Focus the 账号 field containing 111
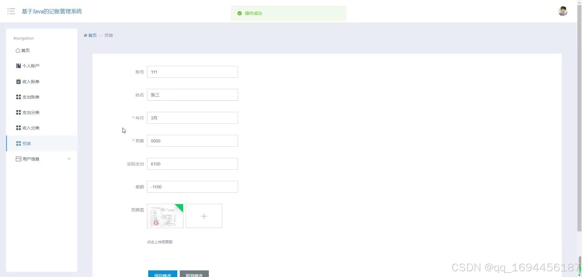Image resolution: width=582 pixels, height=277 pixels. 192,72
